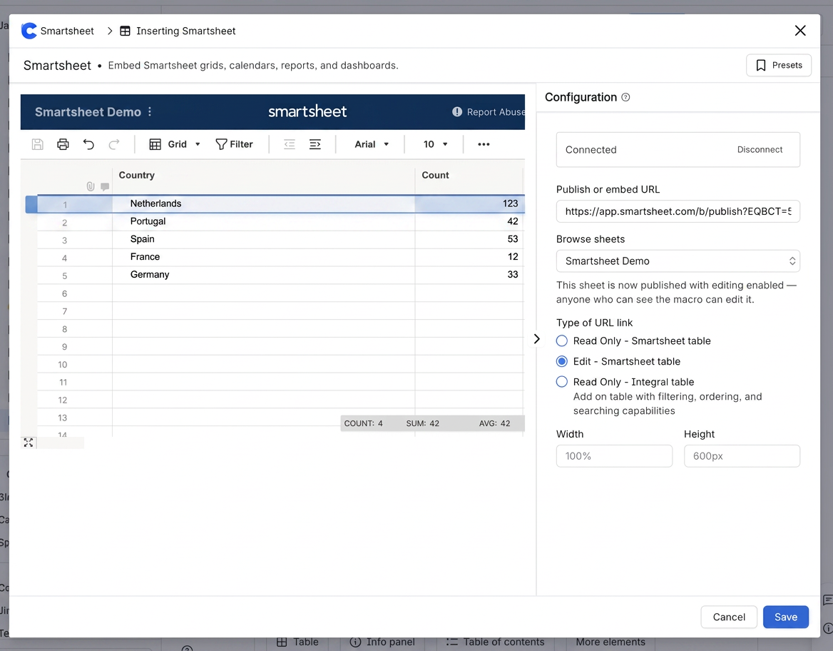The image size is (833, 651).
Task: Click row number 10 header
Action: [63, 364]
